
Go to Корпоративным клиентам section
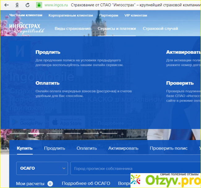click(71, 15)
